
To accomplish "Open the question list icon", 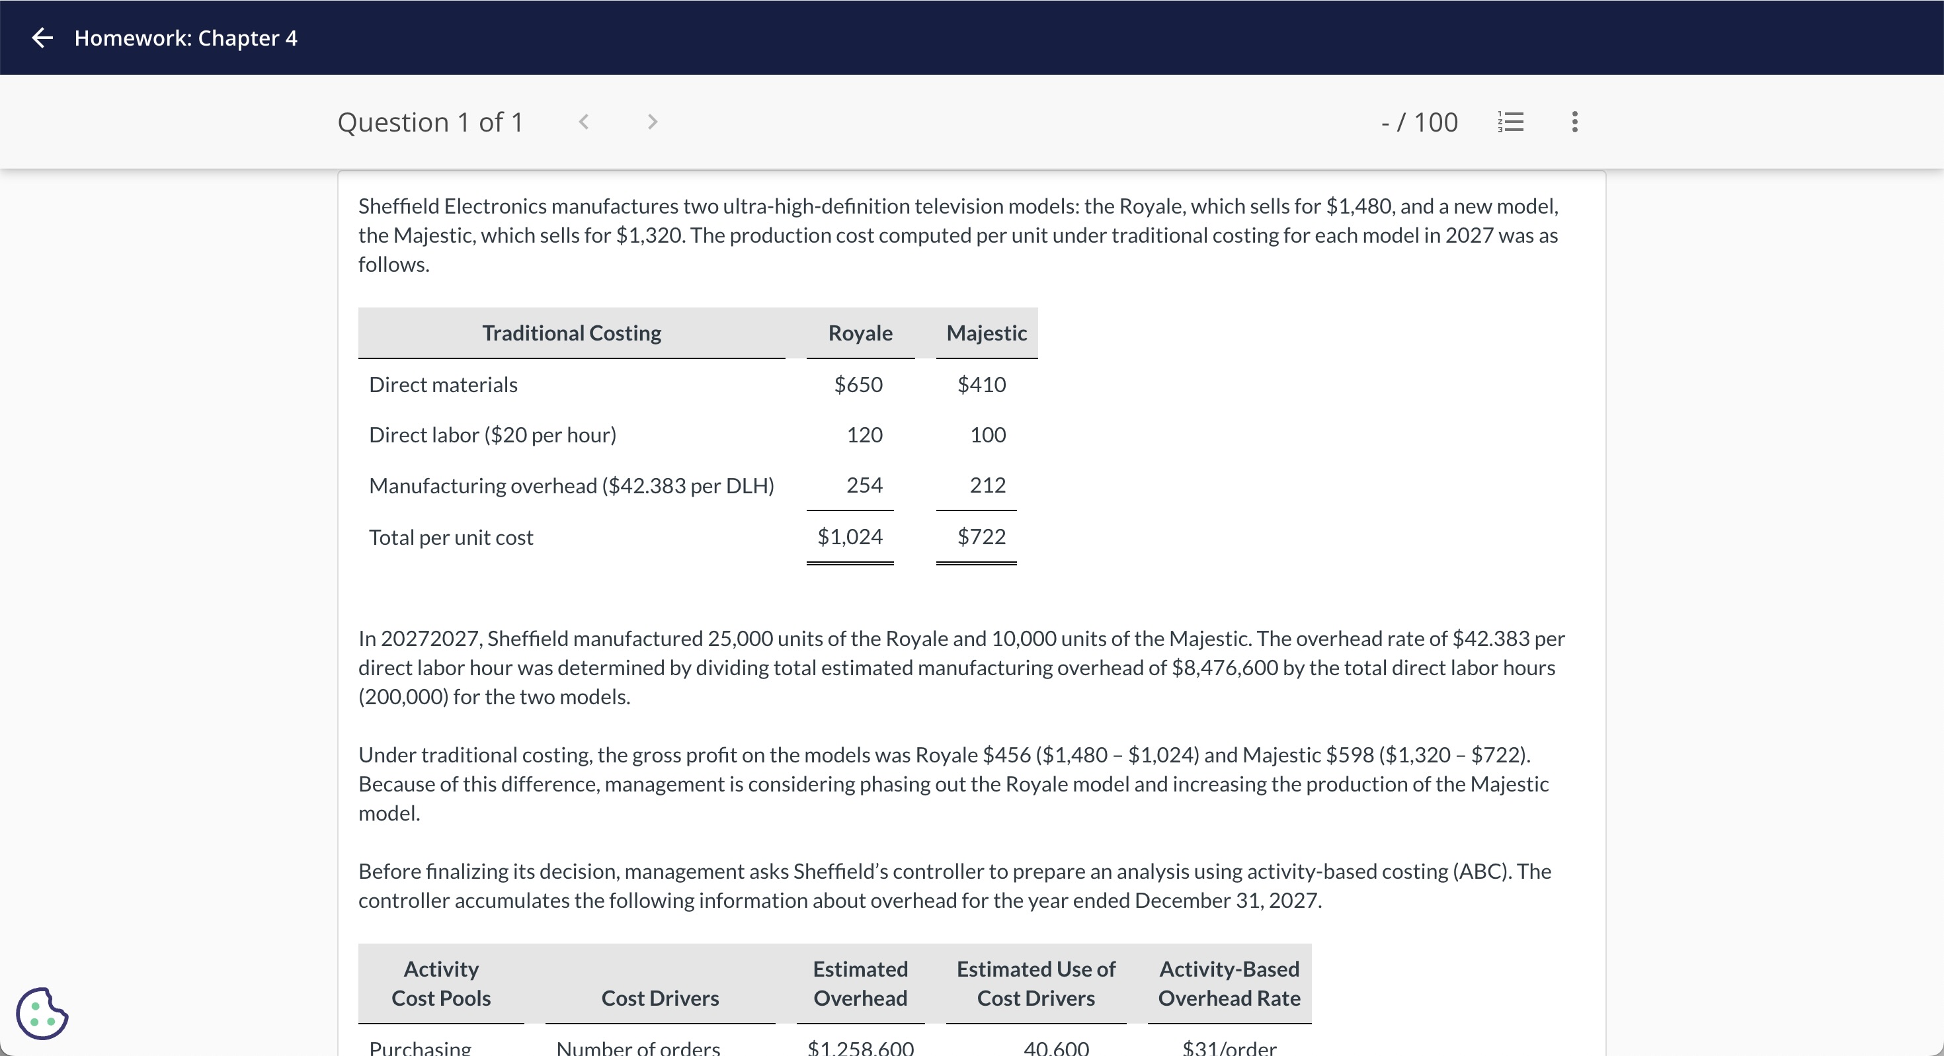I will point(1511,122).
